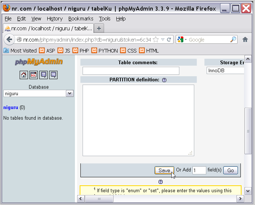Reload the page with refresh icon
This screenshot has width=255, height=205.
click(x=169, y=40)
